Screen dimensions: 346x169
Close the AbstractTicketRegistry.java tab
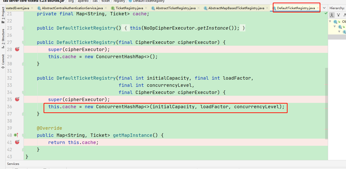coord(199,8)
